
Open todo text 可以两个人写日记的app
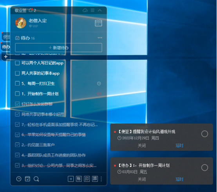tap(42, 63)
